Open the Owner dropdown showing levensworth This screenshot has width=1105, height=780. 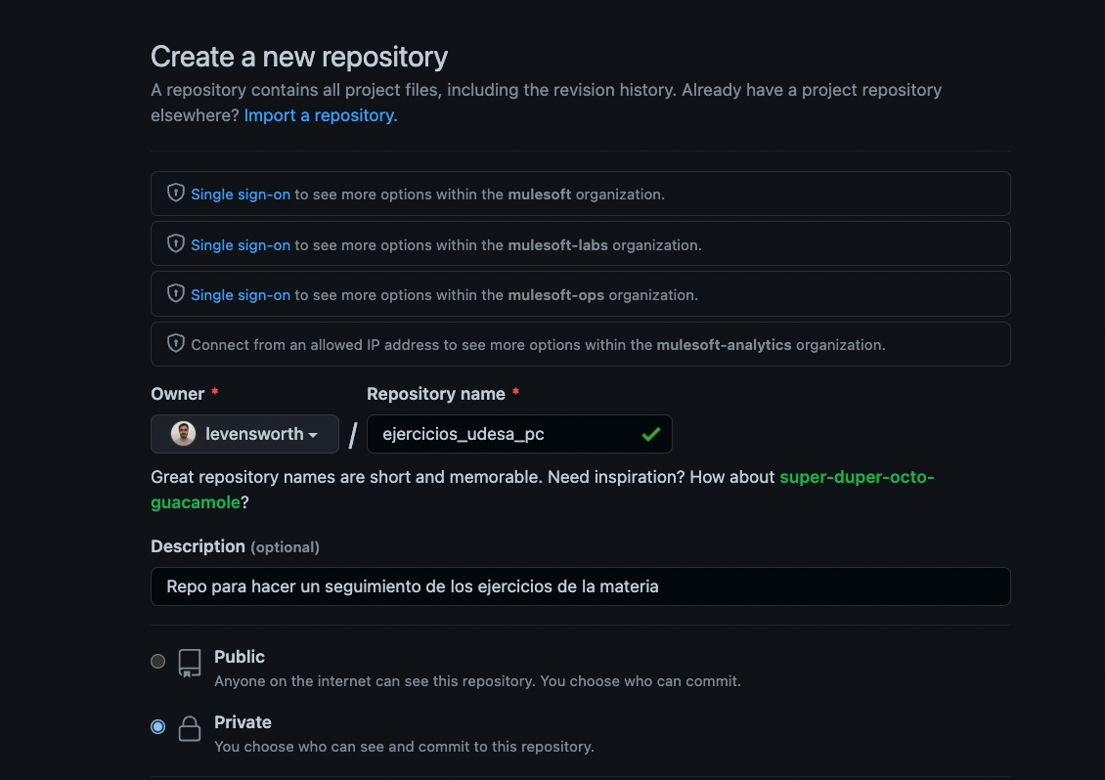(244, 434)
